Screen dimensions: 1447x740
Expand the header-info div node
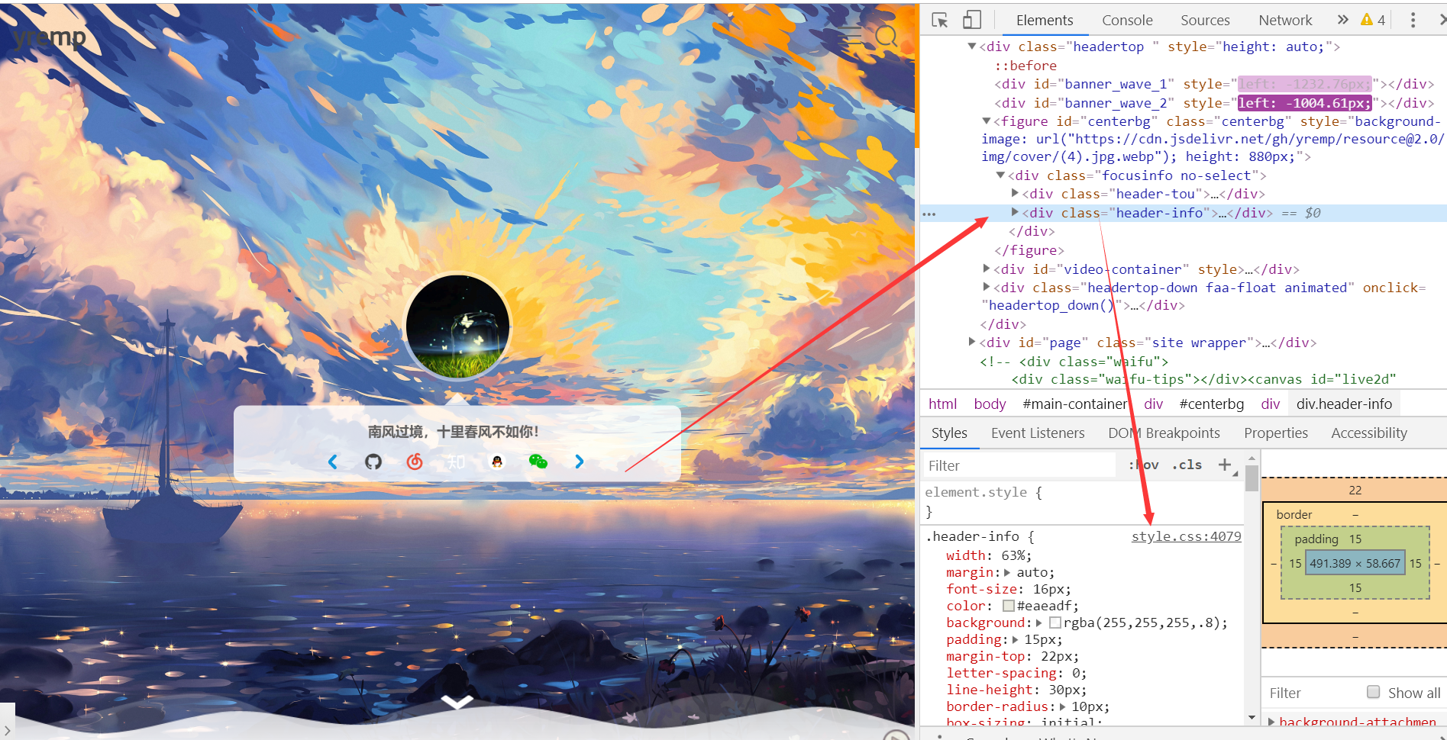click(x=1015, y=213)
